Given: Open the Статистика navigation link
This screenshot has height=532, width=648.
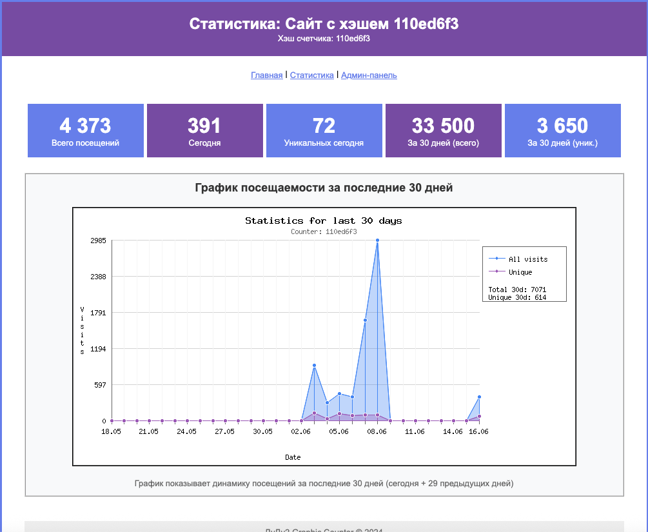Looking at the screenshot, I should point(311,75).
